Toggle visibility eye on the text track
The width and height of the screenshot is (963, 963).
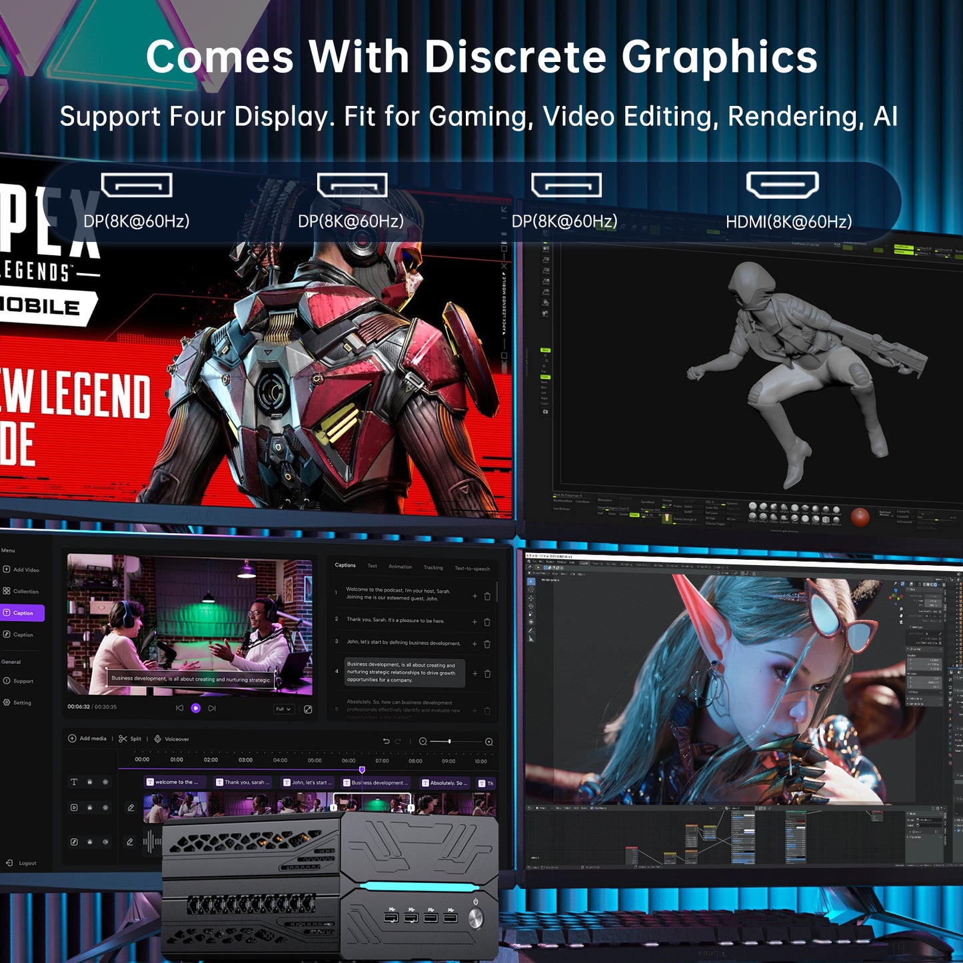(x=105, y=782)
